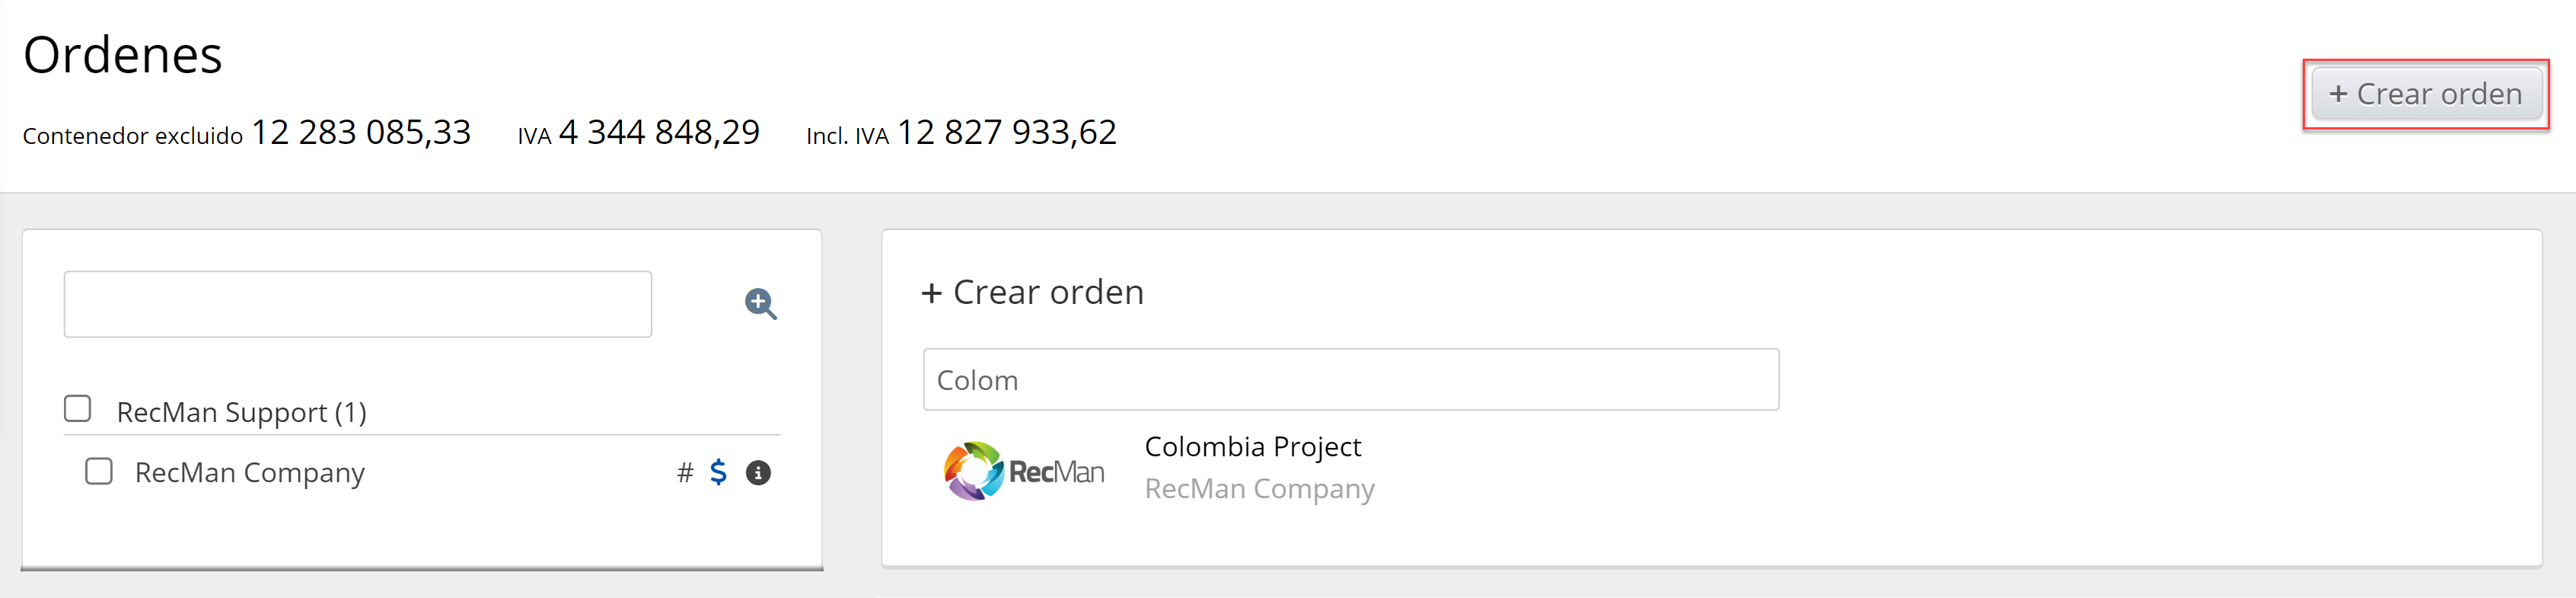Image resolution: width=2576 pixels, height=598 pixels.
Task: Click the hash icon beside RecMan Company
Action: coord(685,472)
